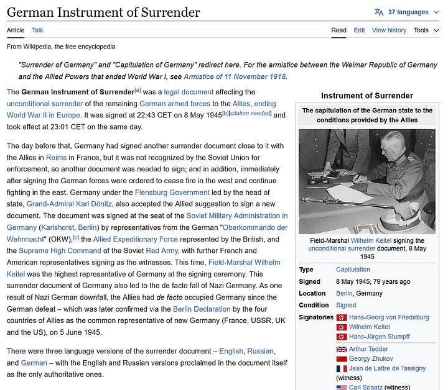Click the citation needed tag

tap(250, 113)
